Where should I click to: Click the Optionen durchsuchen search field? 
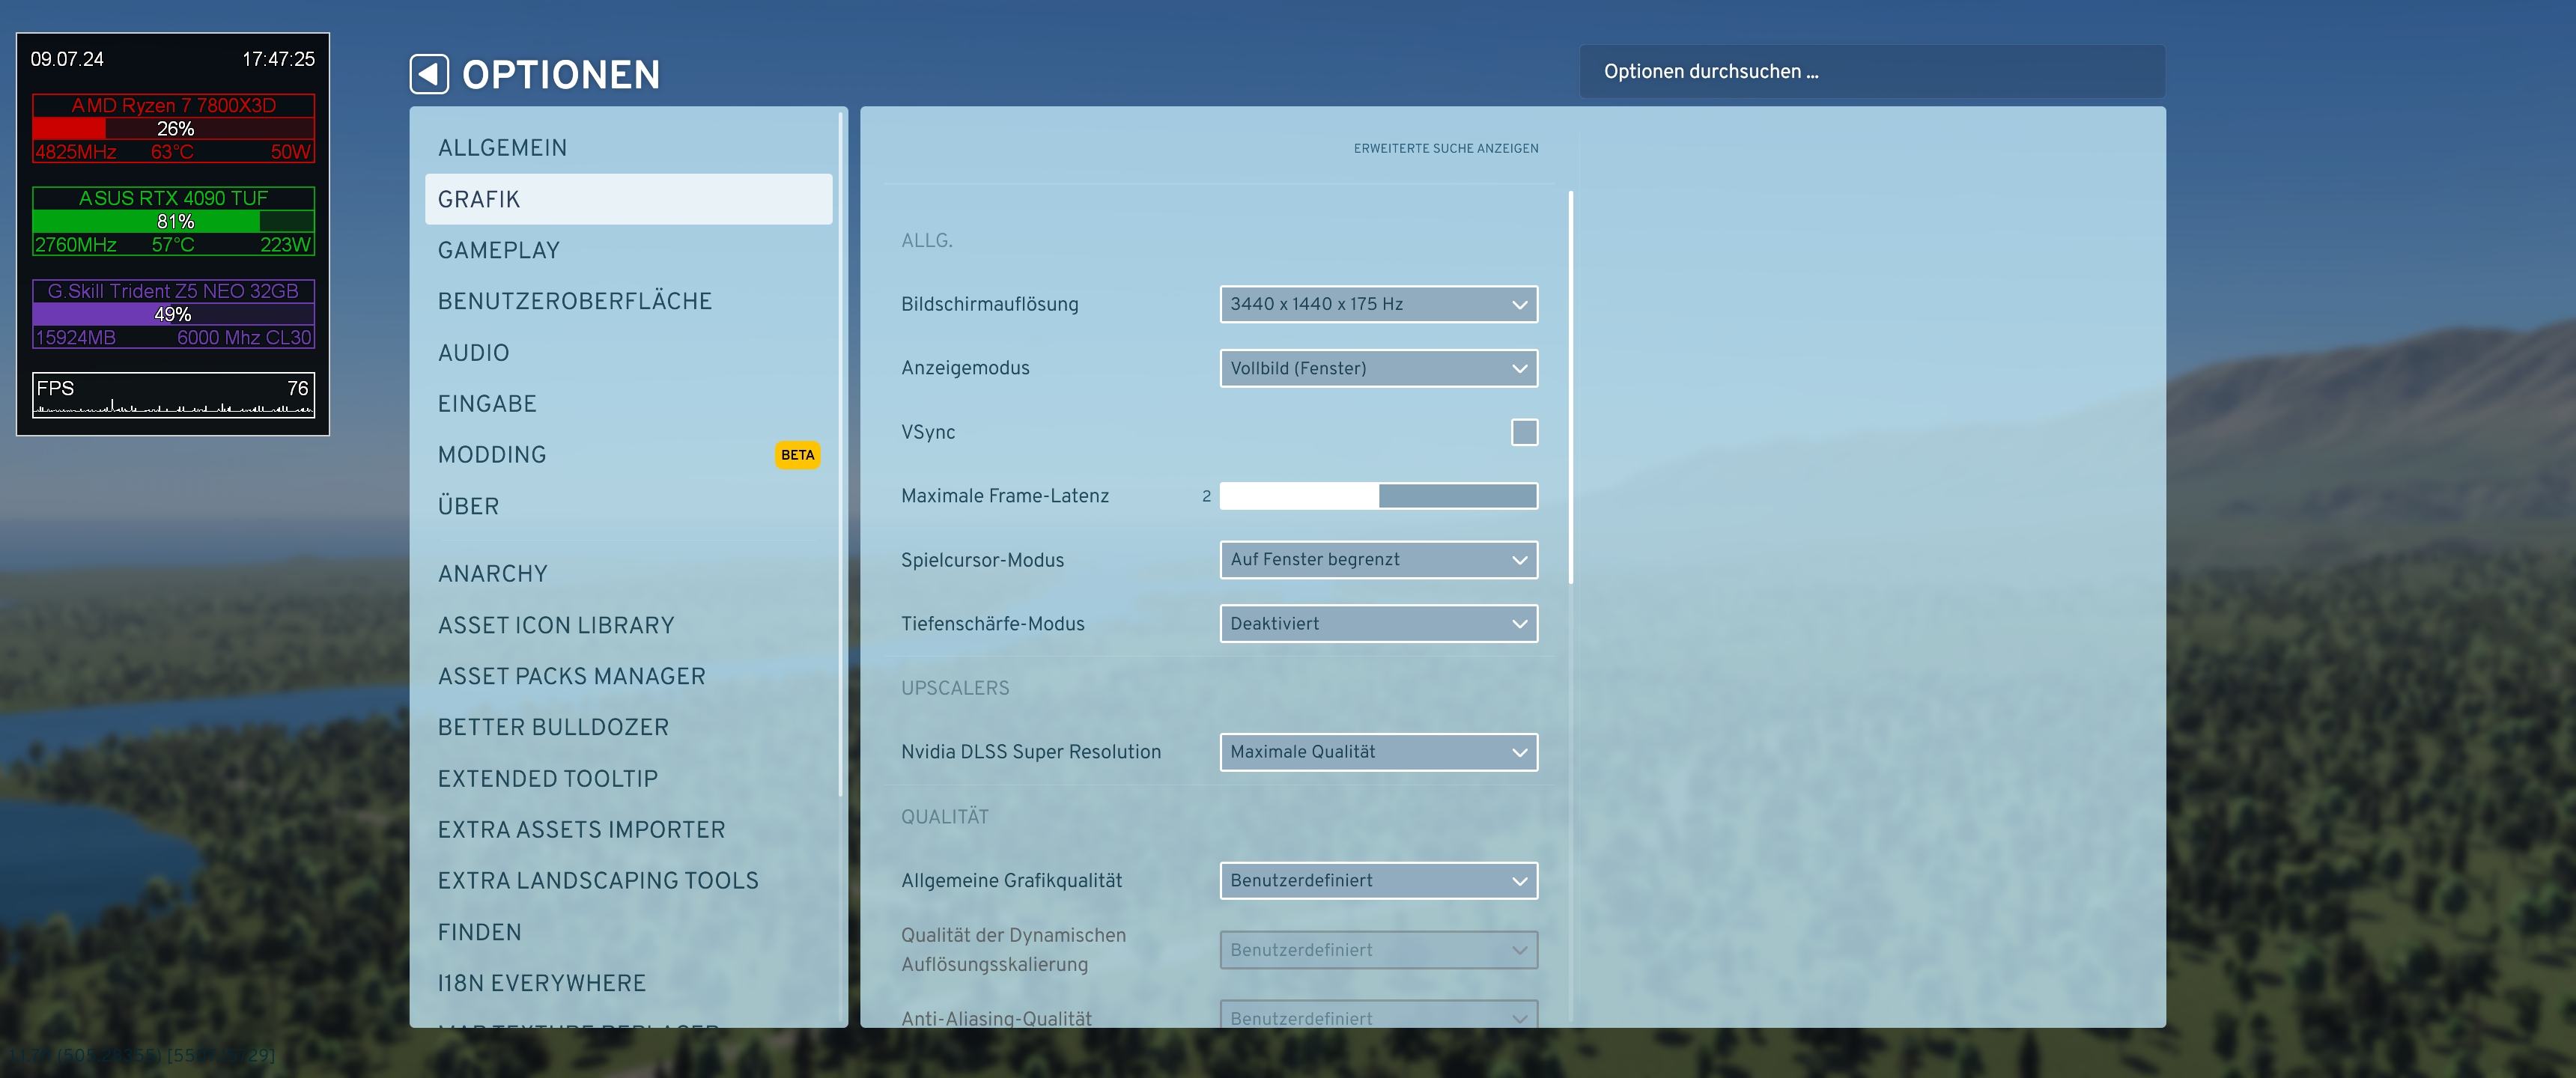[x=1871, y=72]
